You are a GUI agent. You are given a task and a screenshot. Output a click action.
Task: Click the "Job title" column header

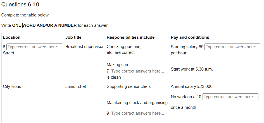(73, 37)
